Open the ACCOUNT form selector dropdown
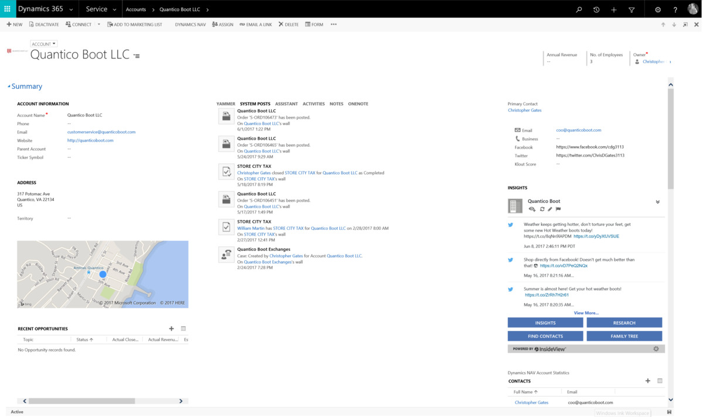 pyautogui.click(x=43, y=44)
